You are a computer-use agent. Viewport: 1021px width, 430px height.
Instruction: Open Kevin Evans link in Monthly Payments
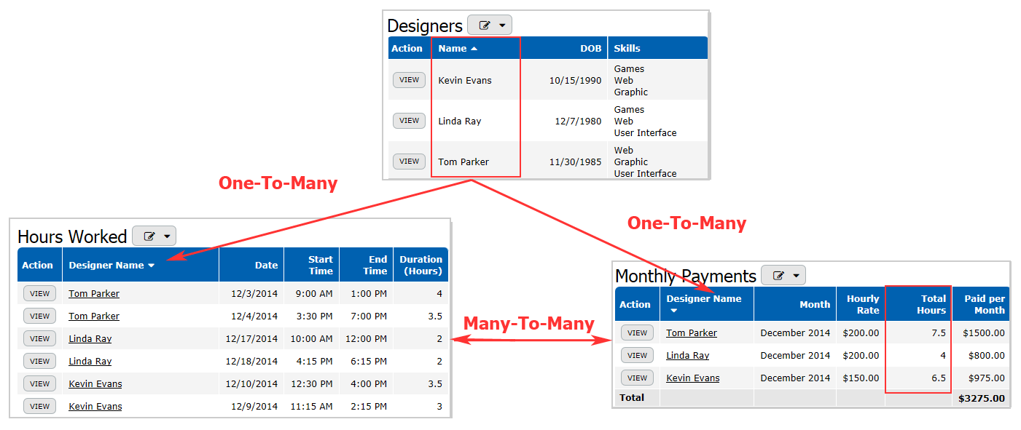(x=693, y=378)
